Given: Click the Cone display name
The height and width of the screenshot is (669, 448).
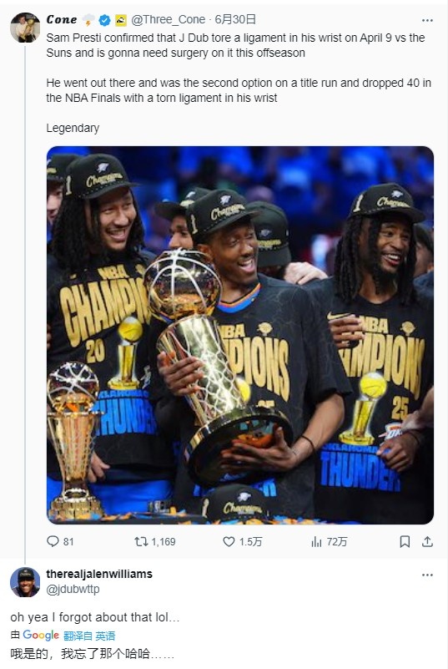Looking at the screenshot, I should click(x=62, y=19).
